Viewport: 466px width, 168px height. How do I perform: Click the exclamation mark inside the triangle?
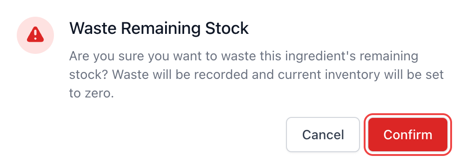pos(35,34)
